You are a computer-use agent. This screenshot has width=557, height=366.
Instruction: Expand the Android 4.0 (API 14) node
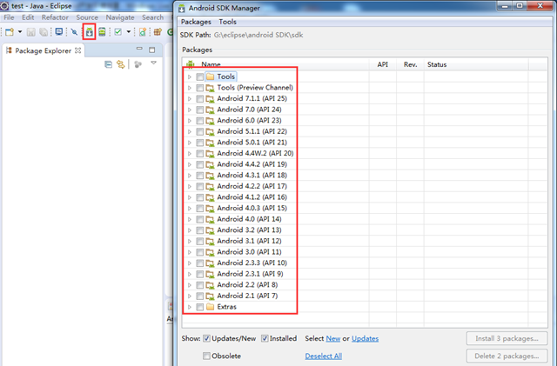190,219
